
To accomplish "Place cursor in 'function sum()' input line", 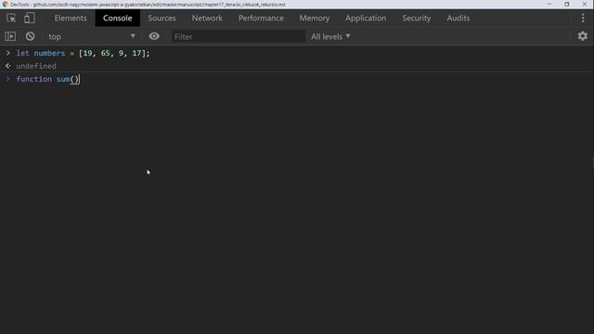I will click(x=47, y=79).
